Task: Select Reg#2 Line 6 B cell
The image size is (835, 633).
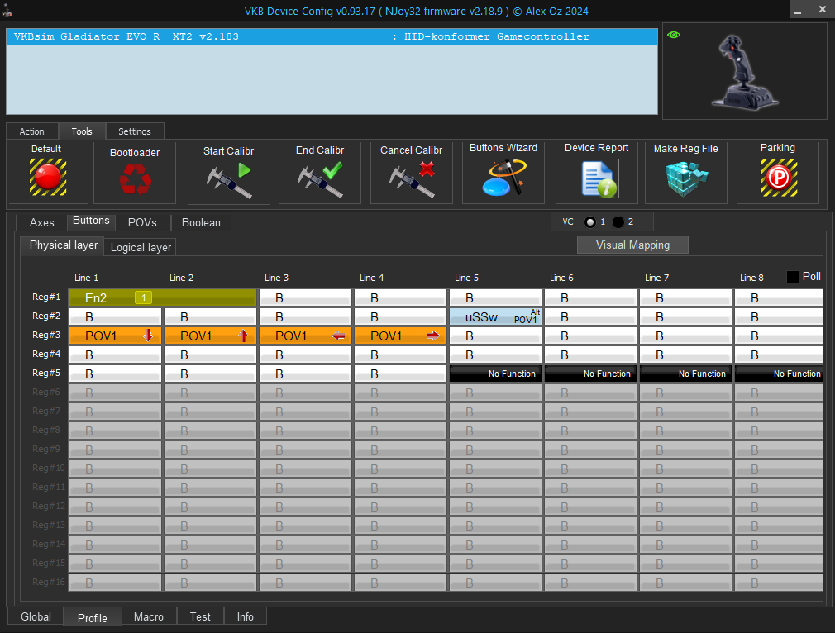Action: tap(590, 316)
